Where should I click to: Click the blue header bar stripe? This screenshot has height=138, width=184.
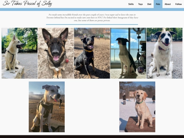[x=92, y=10]
